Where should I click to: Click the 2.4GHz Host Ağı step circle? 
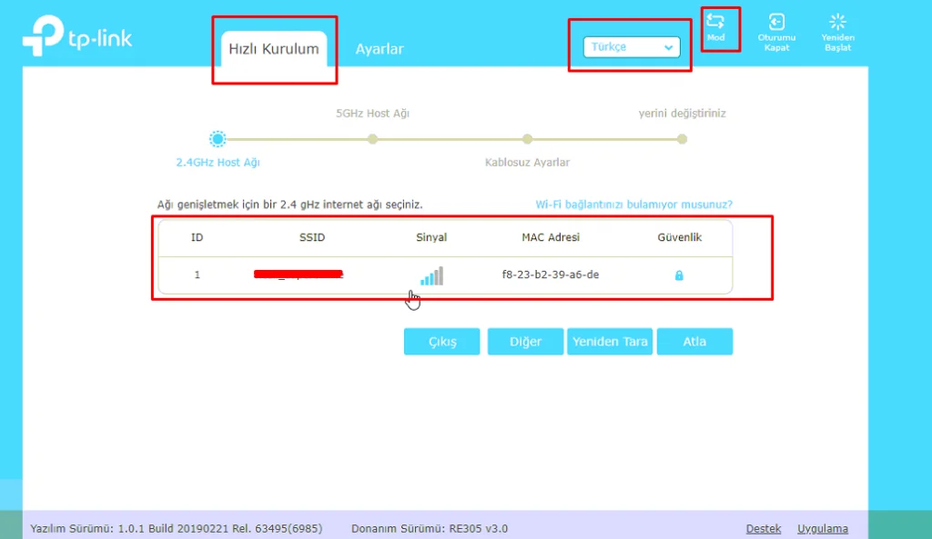point(218,139)
